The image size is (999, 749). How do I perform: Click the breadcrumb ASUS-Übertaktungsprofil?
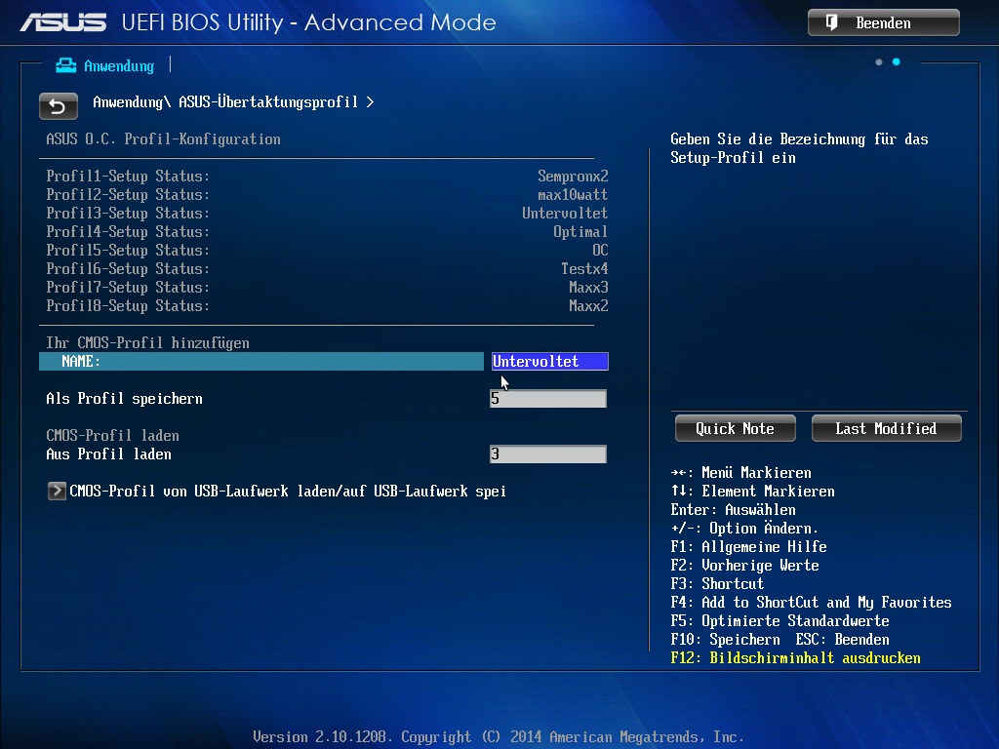[268, 101]
